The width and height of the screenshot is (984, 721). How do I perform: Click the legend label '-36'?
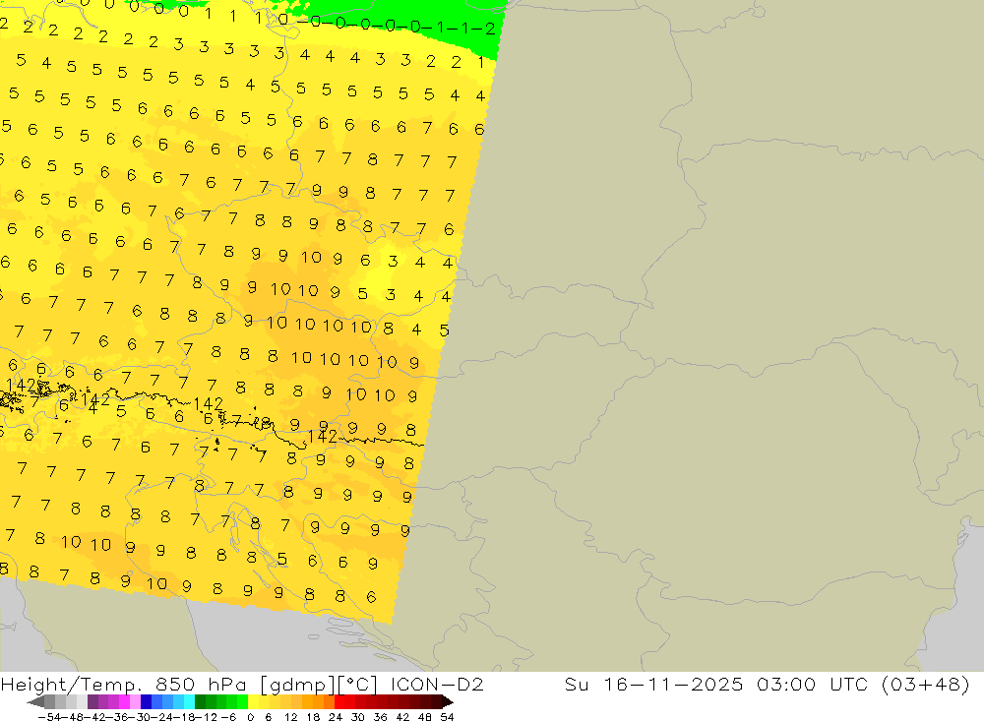[117, 717]
